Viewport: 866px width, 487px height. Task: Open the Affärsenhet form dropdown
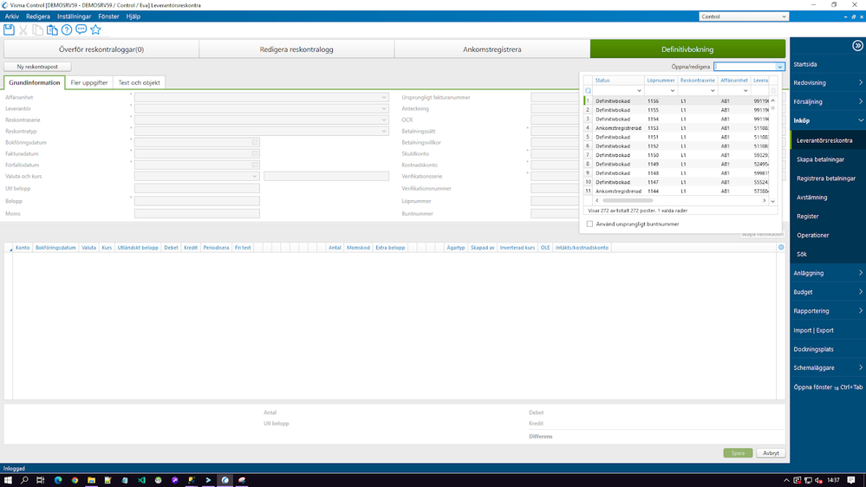[384, 97]
